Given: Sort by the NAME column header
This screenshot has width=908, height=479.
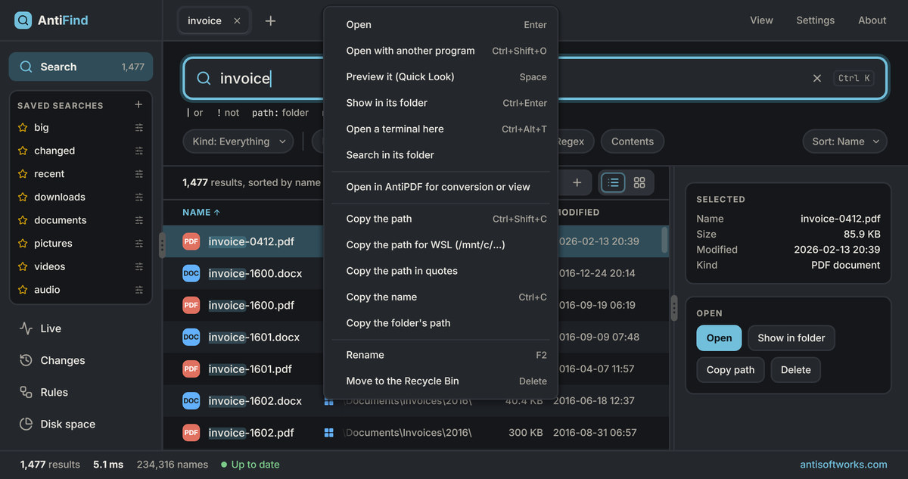Looking at the screenshot, I should point(201,213).
